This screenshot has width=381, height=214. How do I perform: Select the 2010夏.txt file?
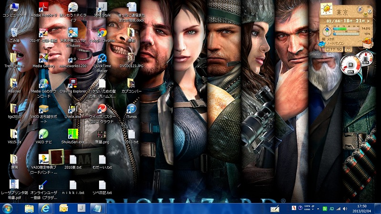[73, 162]
